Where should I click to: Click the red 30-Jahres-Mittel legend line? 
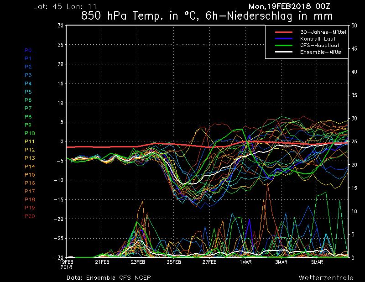[283, 32]
